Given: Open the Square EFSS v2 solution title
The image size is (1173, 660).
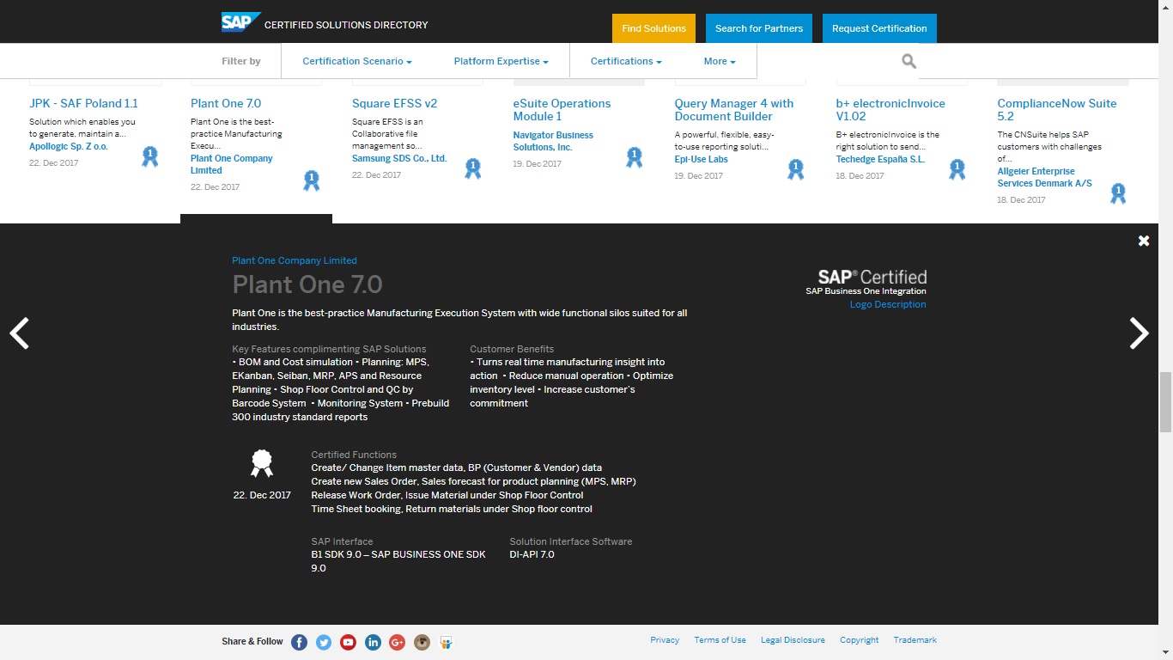Looking at the screenshot, I should click(x=394, y=103).
